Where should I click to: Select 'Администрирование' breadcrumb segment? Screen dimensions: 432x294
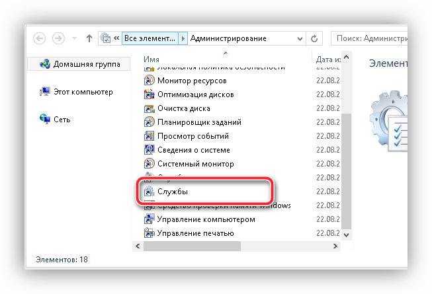(x=228, y=38)
